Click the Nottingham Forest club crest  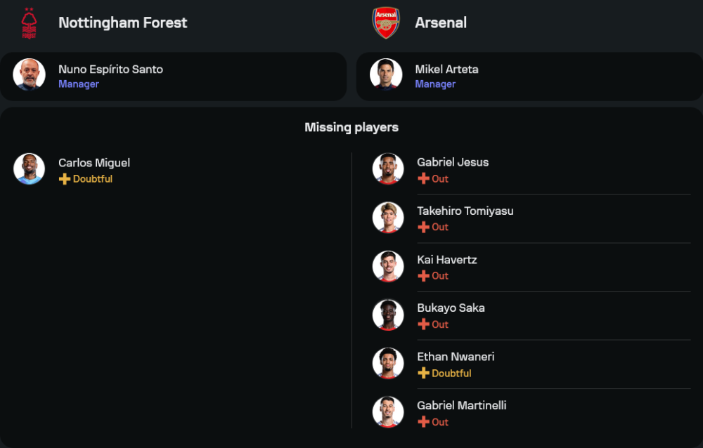(x=29, y=23)
